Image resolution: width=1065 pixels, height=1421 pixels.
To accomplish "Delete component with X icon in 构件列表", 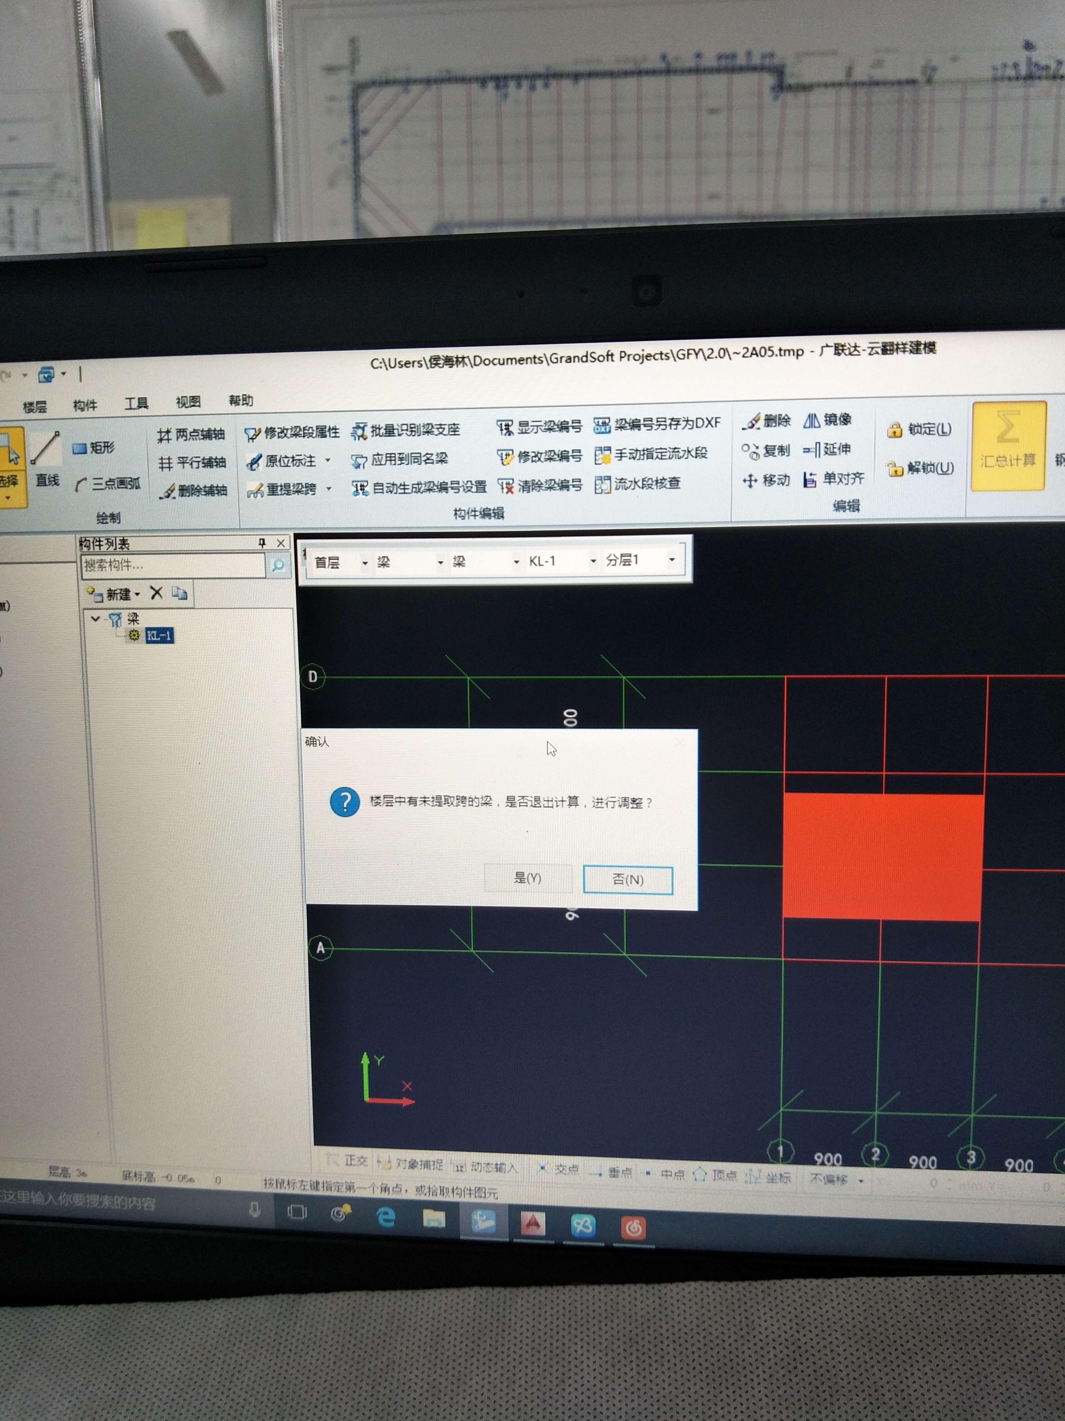I will coord(156,592).
